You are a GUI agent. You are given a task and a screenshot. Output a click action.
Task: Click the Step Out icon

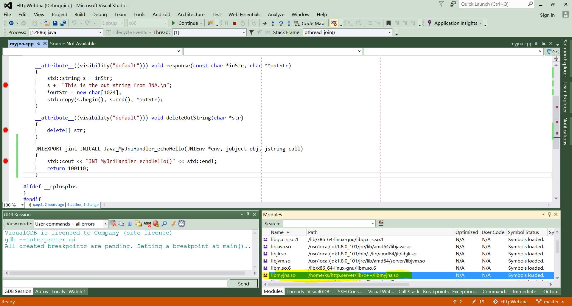(x=289, y=23)
